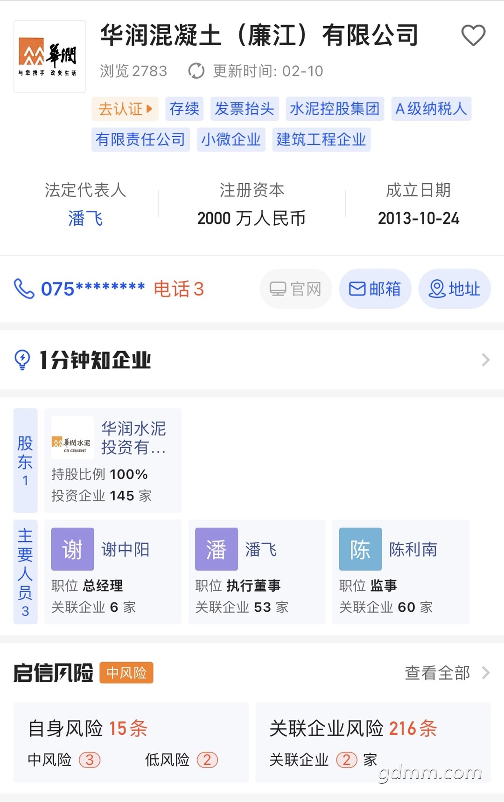Tap the masked phone number 075
This screenshot has width=504, height=802.
[x=93, y=289]
